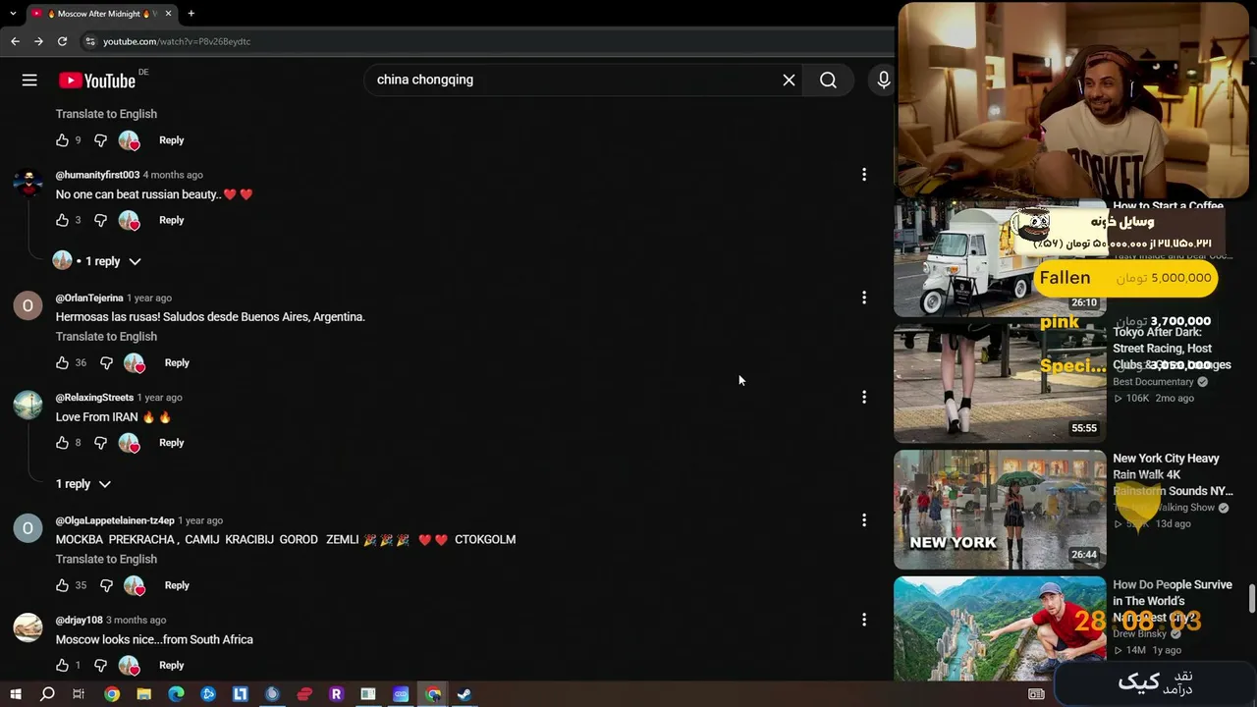
Task: Open @OlgaLappetelainen-tz4ep's profile avatar
Action: tap(27, 528)
